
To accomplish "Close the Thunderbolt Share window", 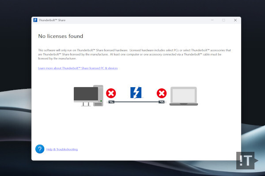I will pyautogui.click(x=235, y=20).
